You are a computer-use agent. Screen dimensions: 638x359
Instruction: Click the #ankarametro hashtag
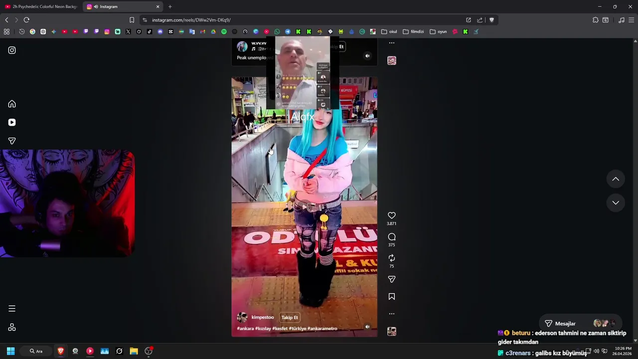(x=322, y=329)
